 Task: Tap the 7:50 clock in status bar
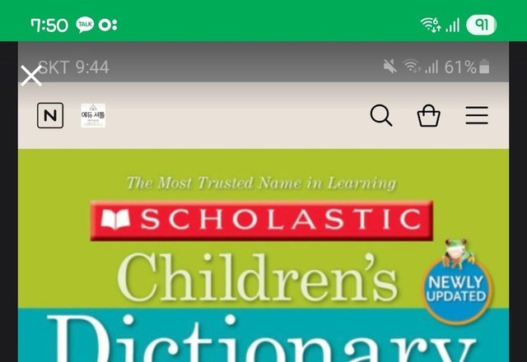click(49, 26)
